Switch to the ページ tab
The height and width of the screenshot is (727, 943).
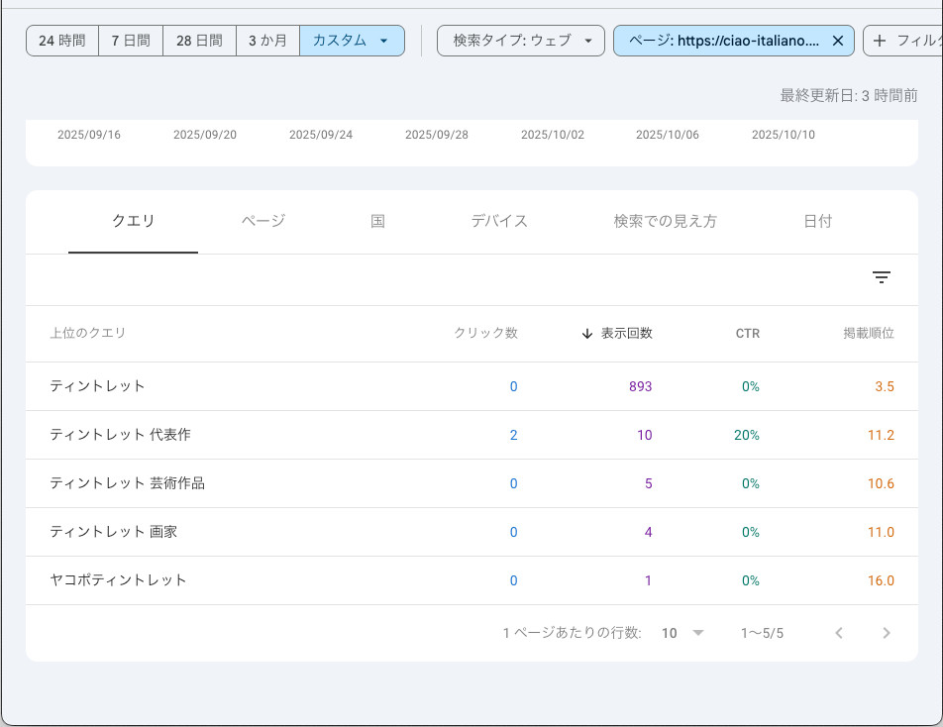263,221
